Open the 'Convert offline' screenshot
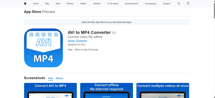This screenshot has width=215, height=98. pos(106,90)
